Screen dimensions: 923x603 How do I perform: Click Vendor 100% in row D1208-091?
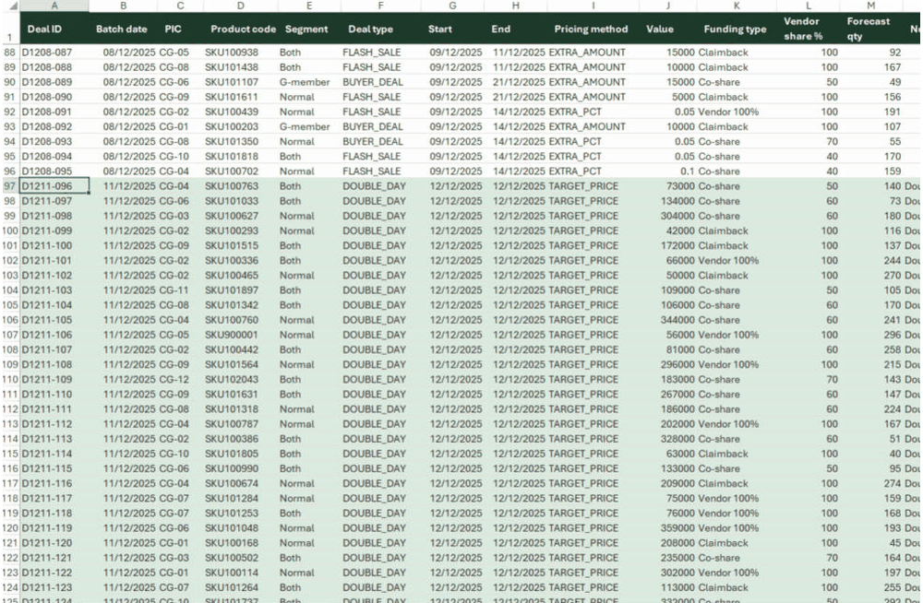point(728,112)
